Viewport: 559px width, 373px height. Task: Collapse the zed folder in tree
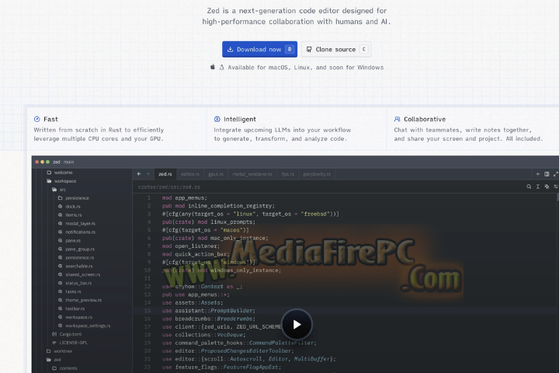point(54,360)
